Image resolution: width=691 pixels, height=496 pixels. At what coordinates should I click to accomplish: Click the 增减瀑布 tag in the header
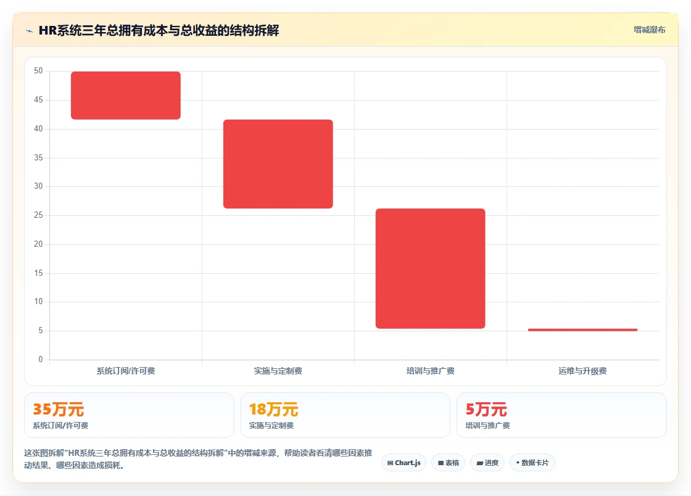(x=649, y=30)
